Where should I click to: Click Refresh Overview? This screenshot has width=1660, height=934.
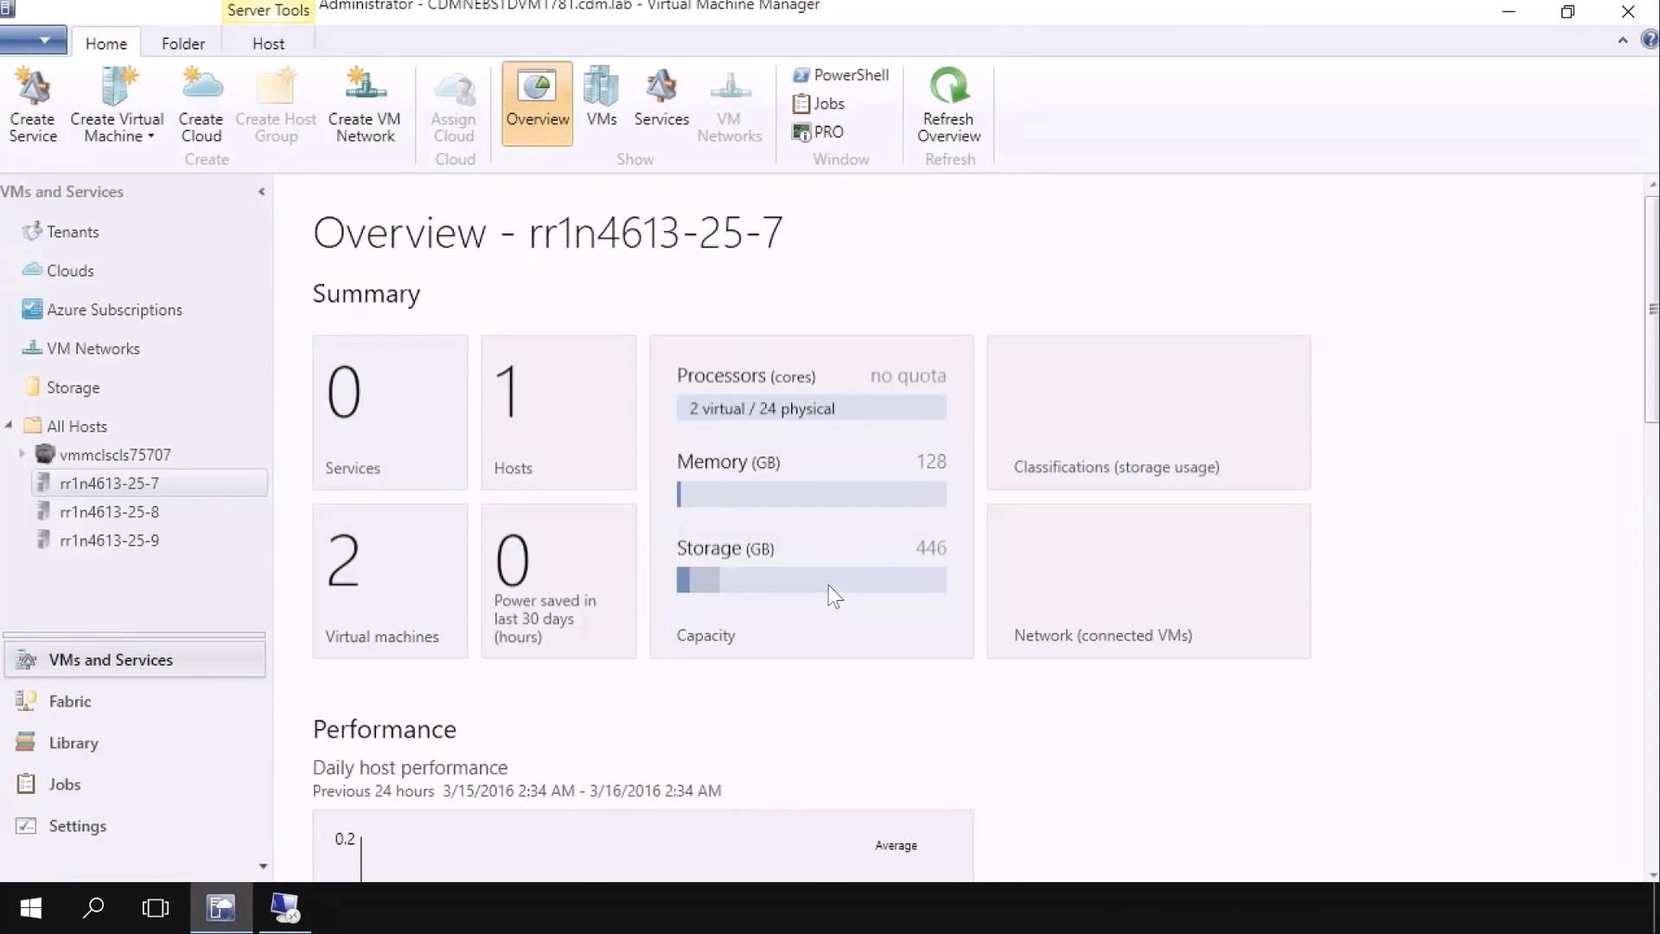point(949,104)
